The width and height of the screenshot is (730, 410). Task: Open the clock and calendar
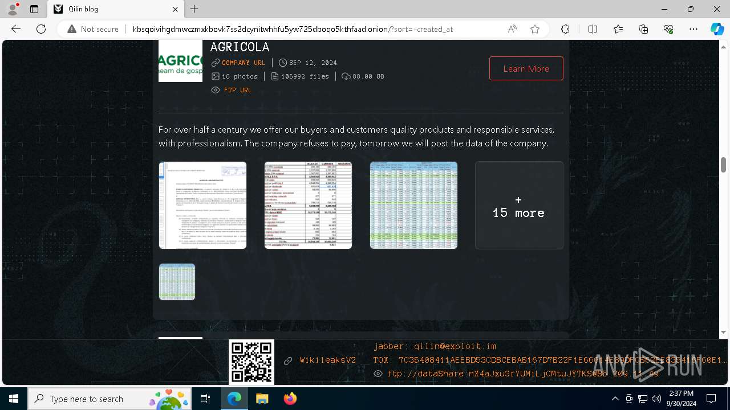(681, 399)
